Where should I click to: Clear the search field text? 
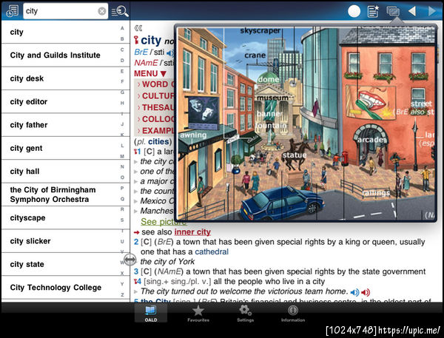tap(102, 11)
